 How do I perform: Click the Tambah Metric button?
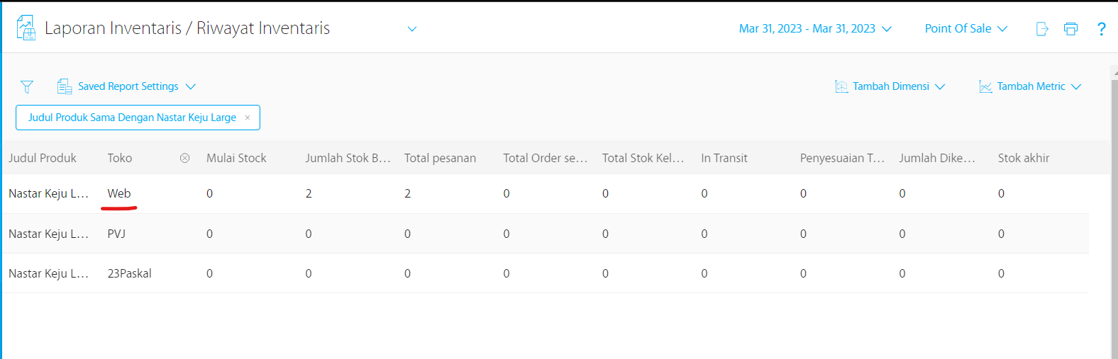click(x=1031, y=86)
